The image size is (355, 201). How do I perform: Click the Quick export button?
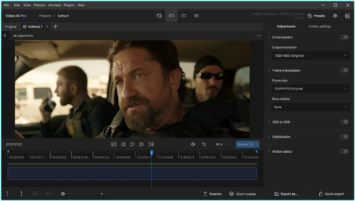click(331, 194)
